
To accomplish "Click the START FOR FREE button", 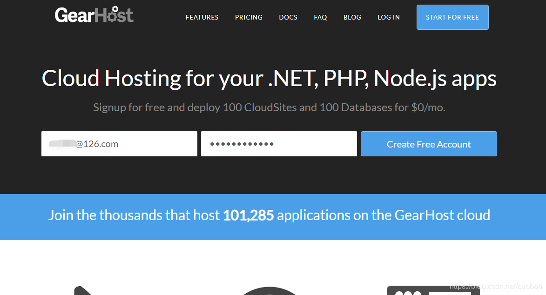I will pyautogui.click(x=452, y=17).
